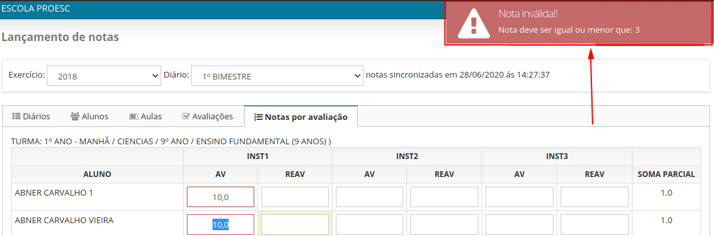The image size is (714, 236).
Task: Click student name ABNER CARVALHO VIEIRA
Action: click(64, 221)
